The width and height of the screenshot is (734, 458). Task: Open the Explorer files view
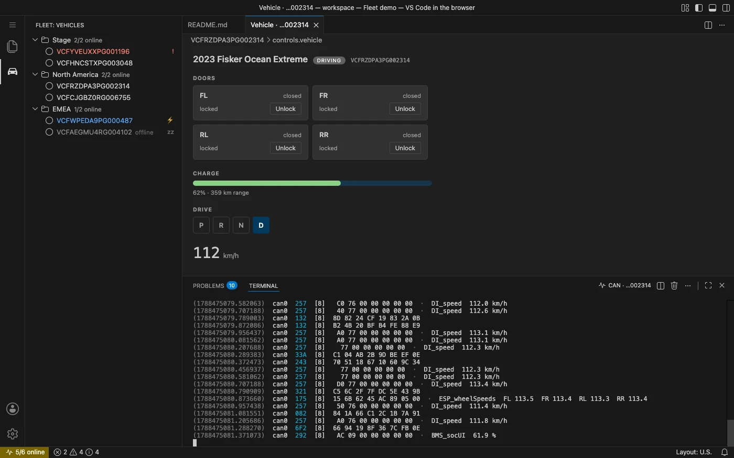[13, 47]
